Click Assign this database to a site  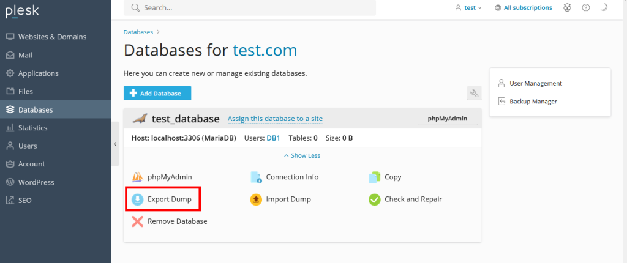coord(275,119)
